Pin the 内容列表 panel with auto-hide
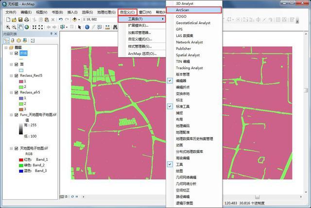311x208 pixels. [51, 34]
